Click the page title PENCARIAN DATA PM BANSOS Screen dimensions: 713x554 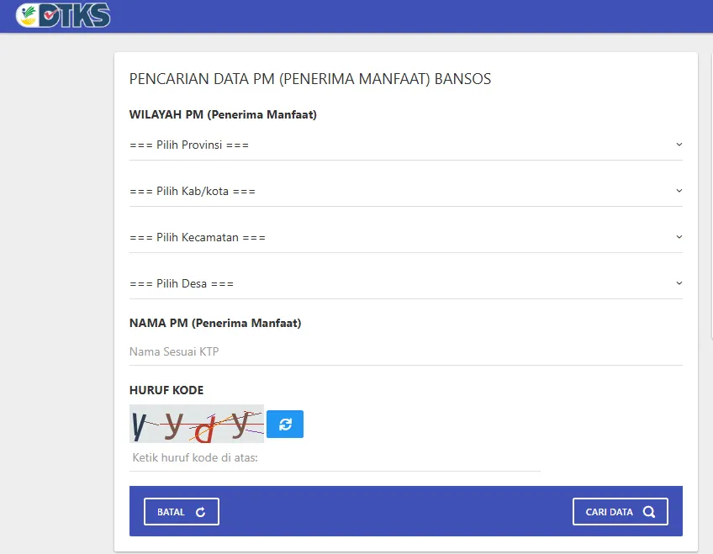click(310, 79)
